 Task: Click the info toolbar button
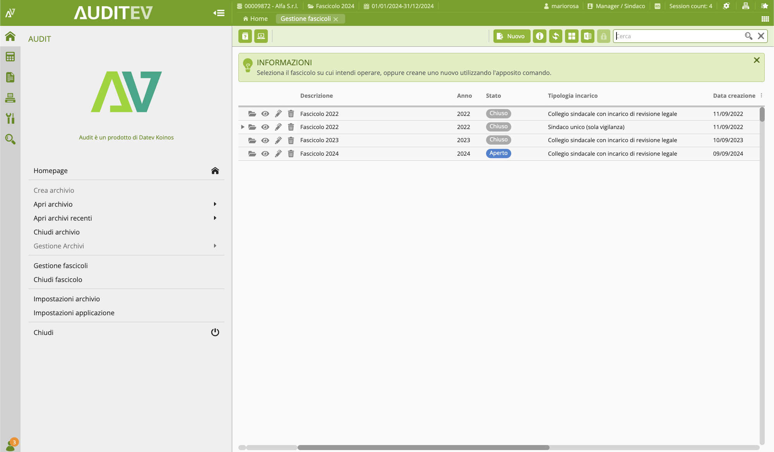click(539, 36)
